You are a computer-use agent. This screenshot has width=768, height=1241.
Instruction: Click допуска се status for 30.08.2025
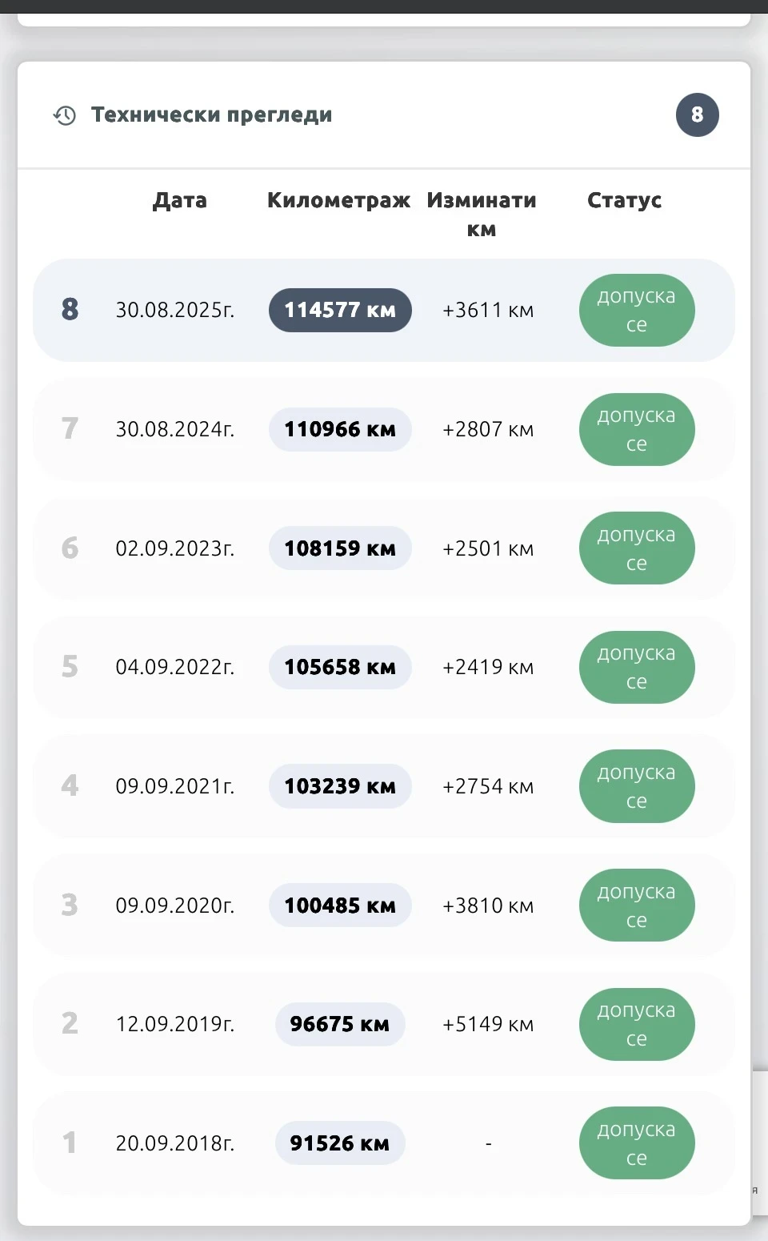[637, 310]
